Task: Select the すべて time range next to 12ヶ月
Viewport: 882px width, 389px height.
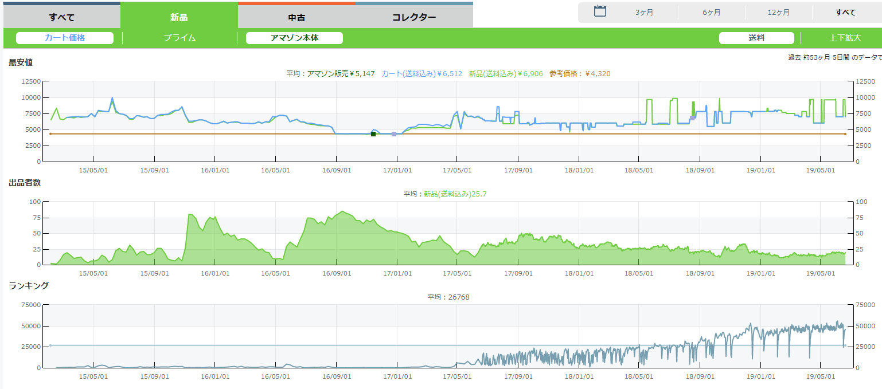Action: coord(845,13)
